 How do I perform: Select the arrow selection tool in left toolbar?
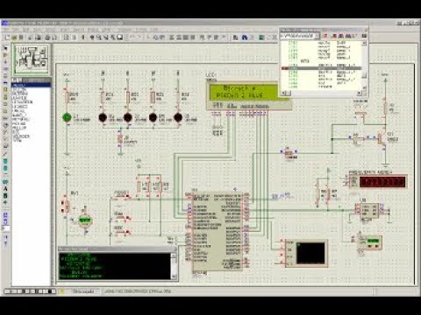click(x=5, y=48)
